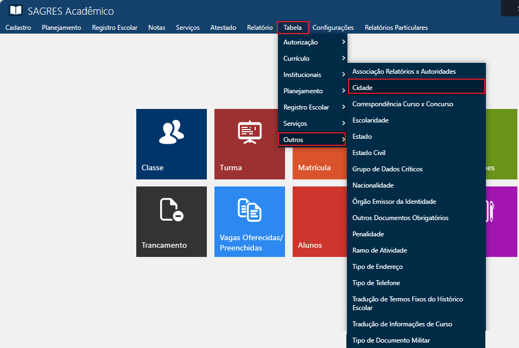This screenshot has height=348, width=519.
Task: Expand the Currículo submenu
Action: point(312,59)
